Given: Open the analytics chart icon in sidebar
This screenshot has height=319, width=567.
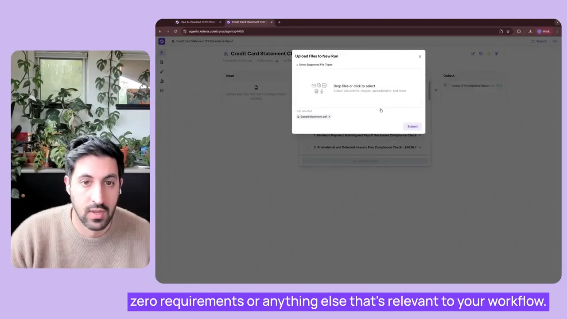Looking at the screenshot, I should tap(162, 81).
